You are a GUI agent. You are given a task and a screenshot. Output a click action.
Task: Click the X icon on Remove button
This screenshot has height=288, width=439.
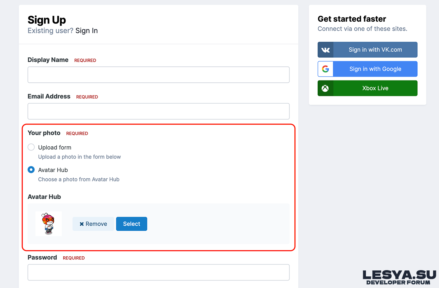click(82, 224)
